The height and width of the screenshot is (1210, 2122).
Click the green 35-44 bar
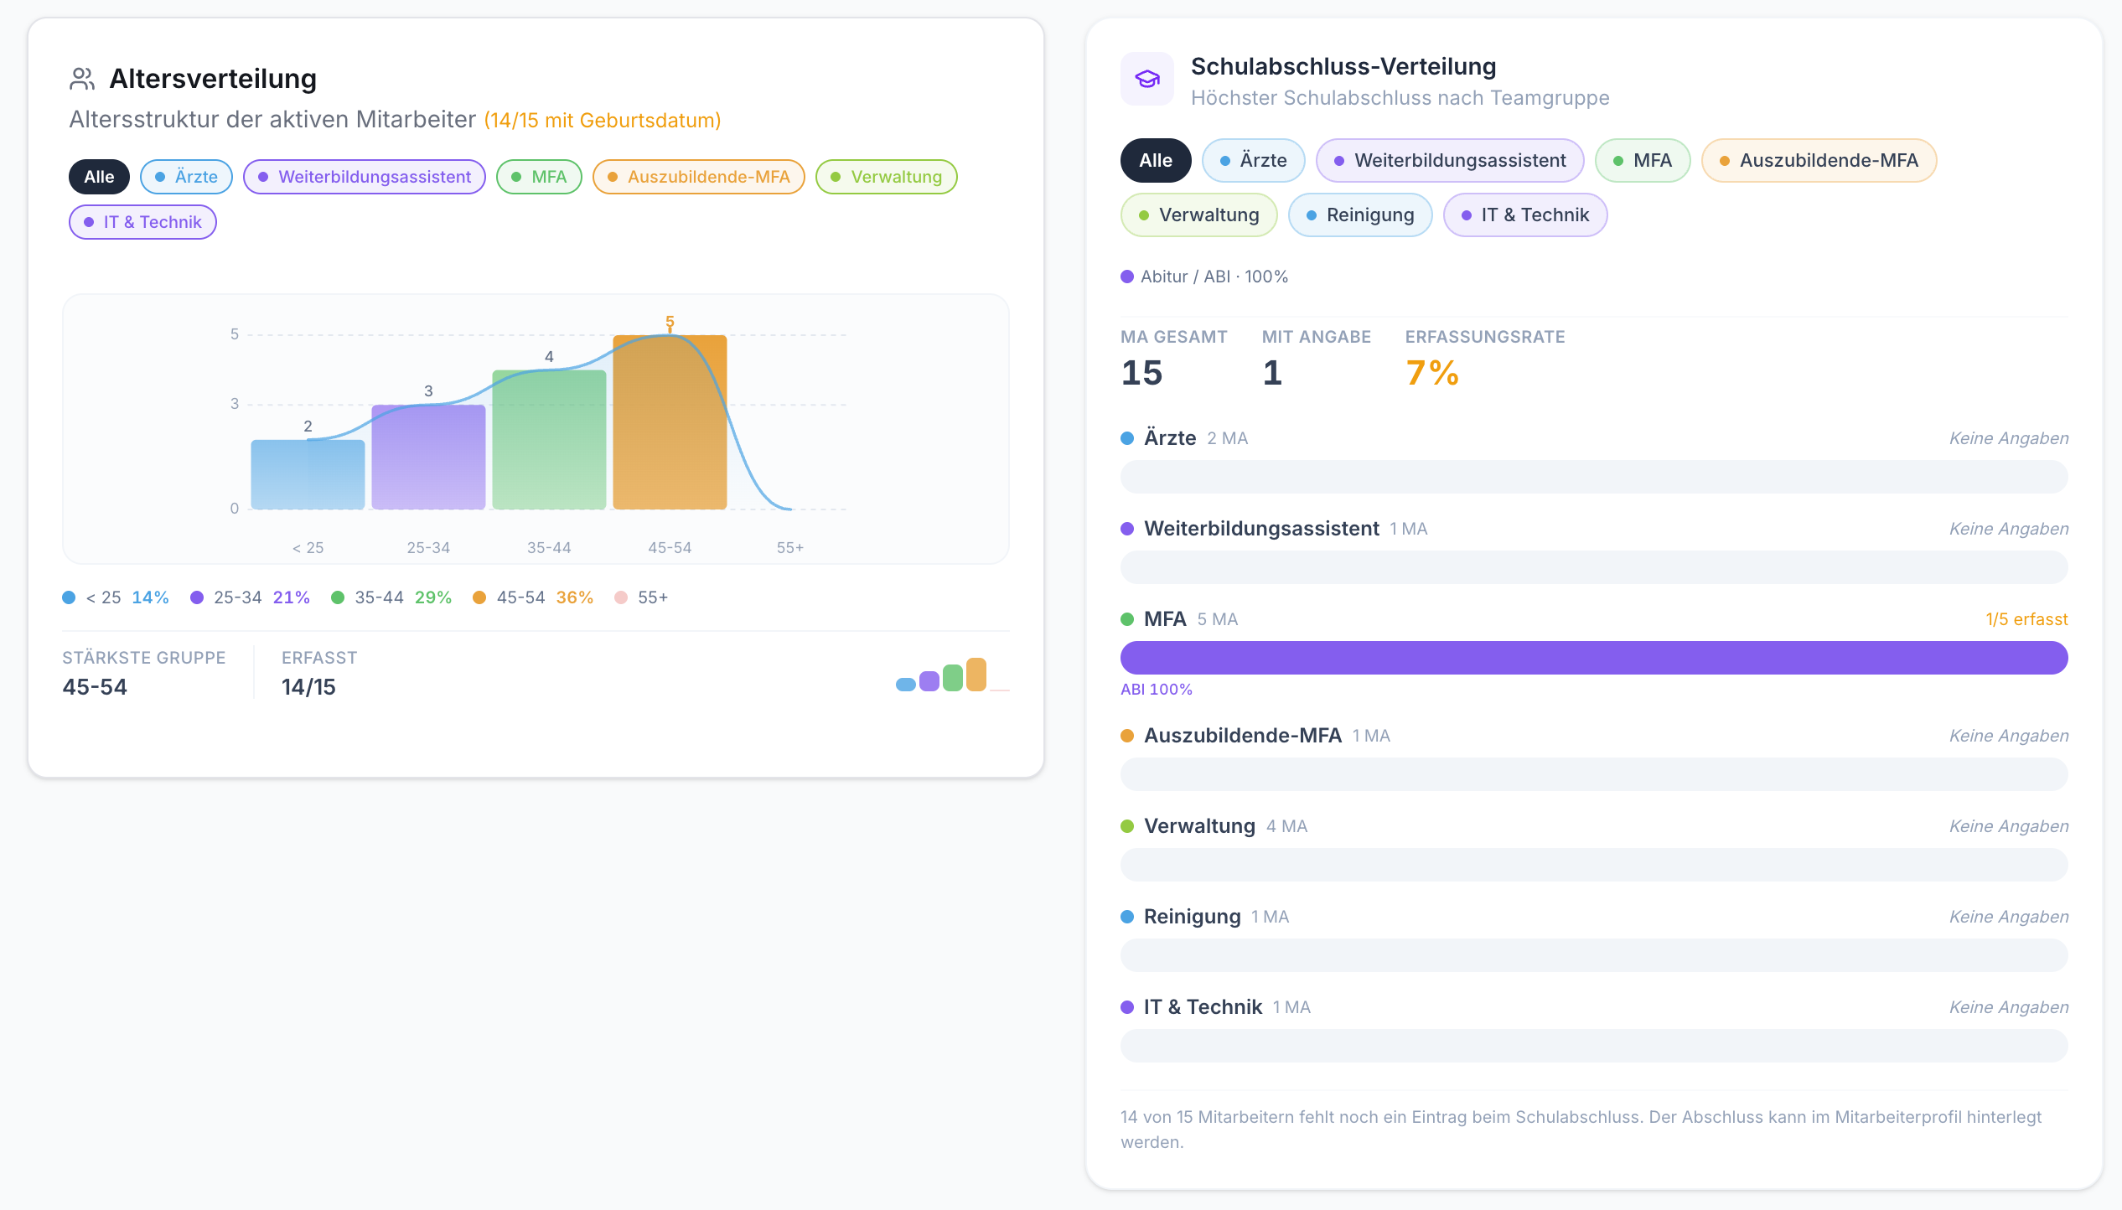[x=549, y=439]
